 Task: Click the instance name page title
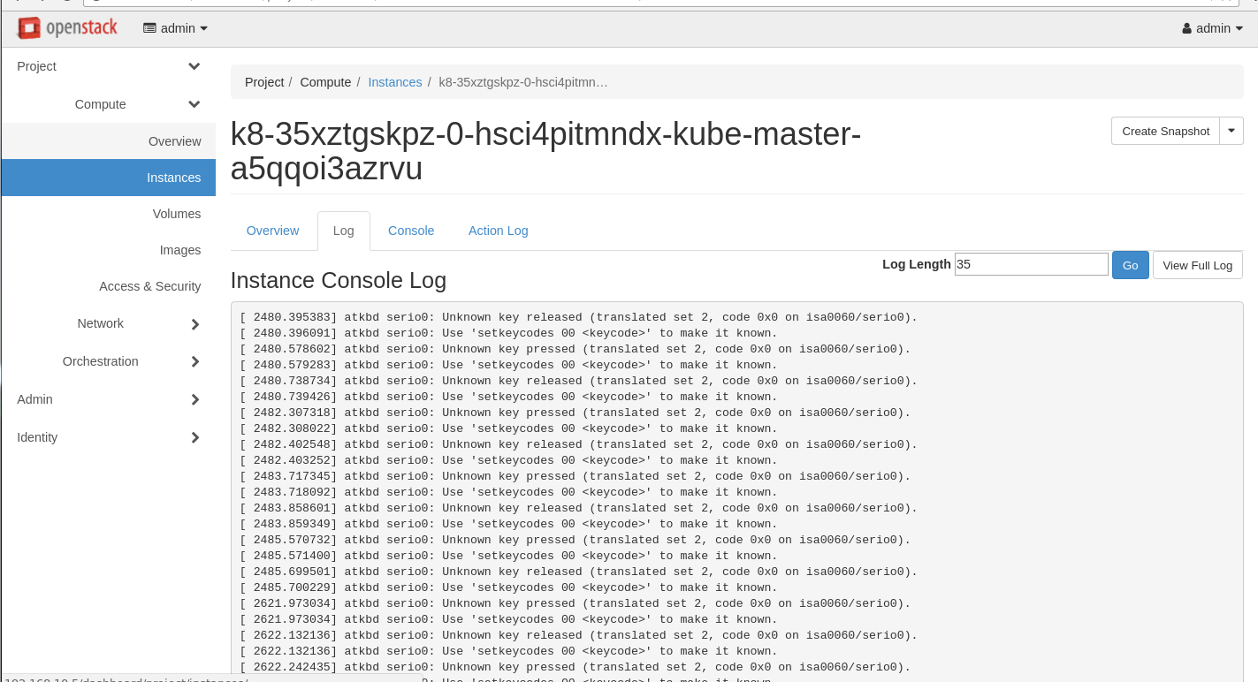tap(545, 151)
